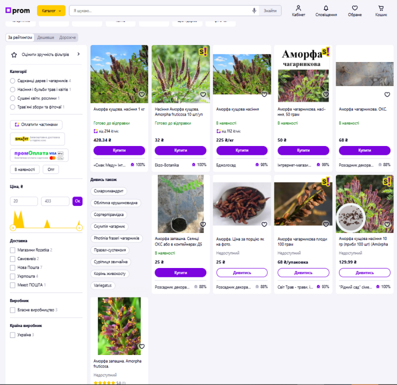This screenshot has height=385, width=397.
Task: Favorite the Аморфа чагарникова плоди 100 грам item
Action: [325, 224]
